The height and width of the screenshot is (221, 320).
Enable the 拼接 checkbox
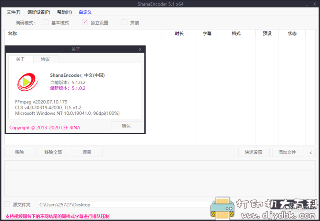pyautogui.click(x=124, y=22)
